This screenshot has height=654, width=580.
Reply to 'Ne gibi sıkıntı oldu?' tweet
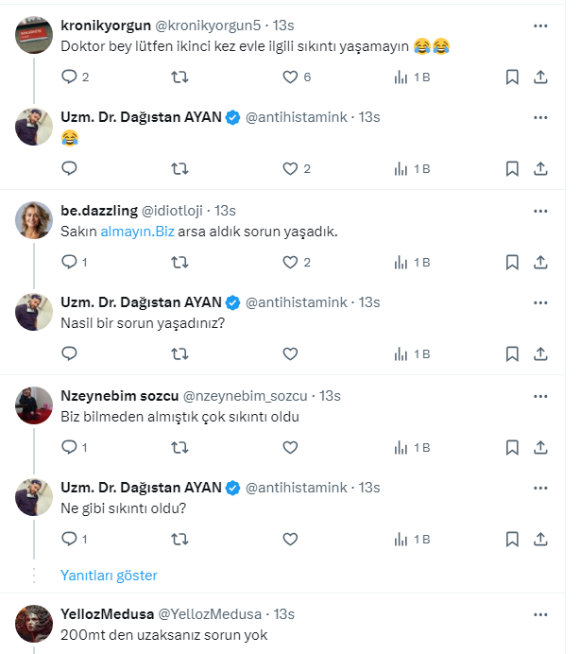point(69,540)
